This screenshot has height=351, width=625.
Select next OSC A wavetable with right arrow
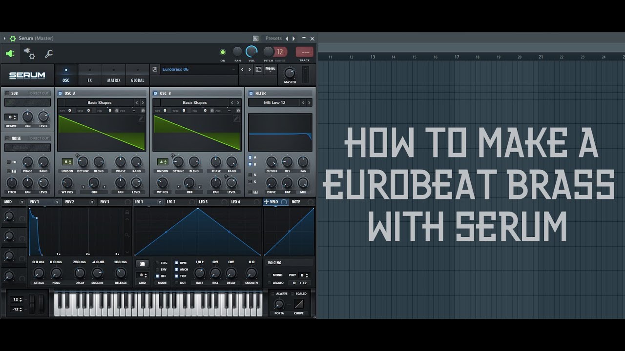pyautogui.click(x=143, y=102)
